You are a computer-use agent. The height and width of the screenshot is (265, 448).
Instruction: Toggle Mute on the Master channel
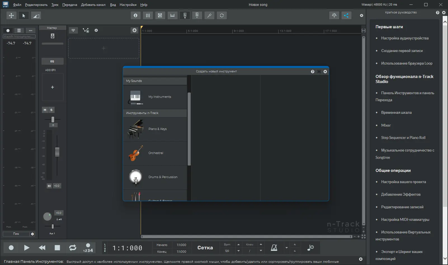tap(45, 110)
